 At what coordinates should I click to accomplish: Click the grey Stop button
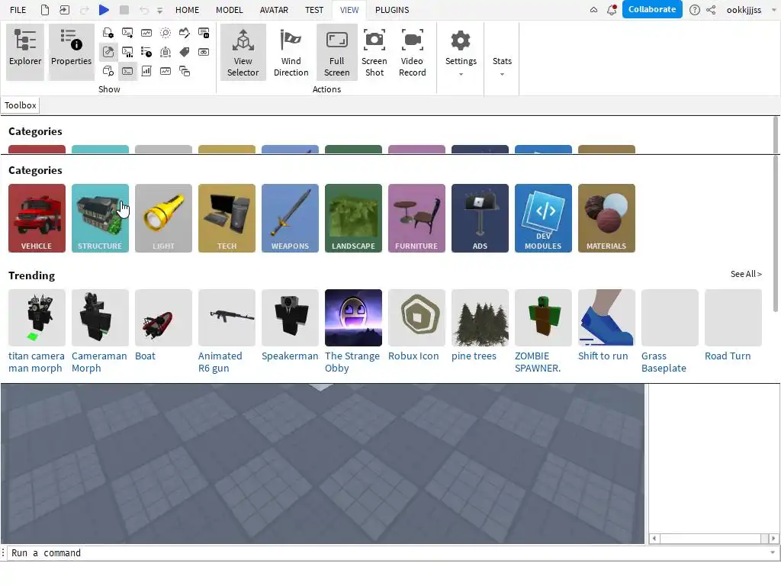tap(124, 9)
